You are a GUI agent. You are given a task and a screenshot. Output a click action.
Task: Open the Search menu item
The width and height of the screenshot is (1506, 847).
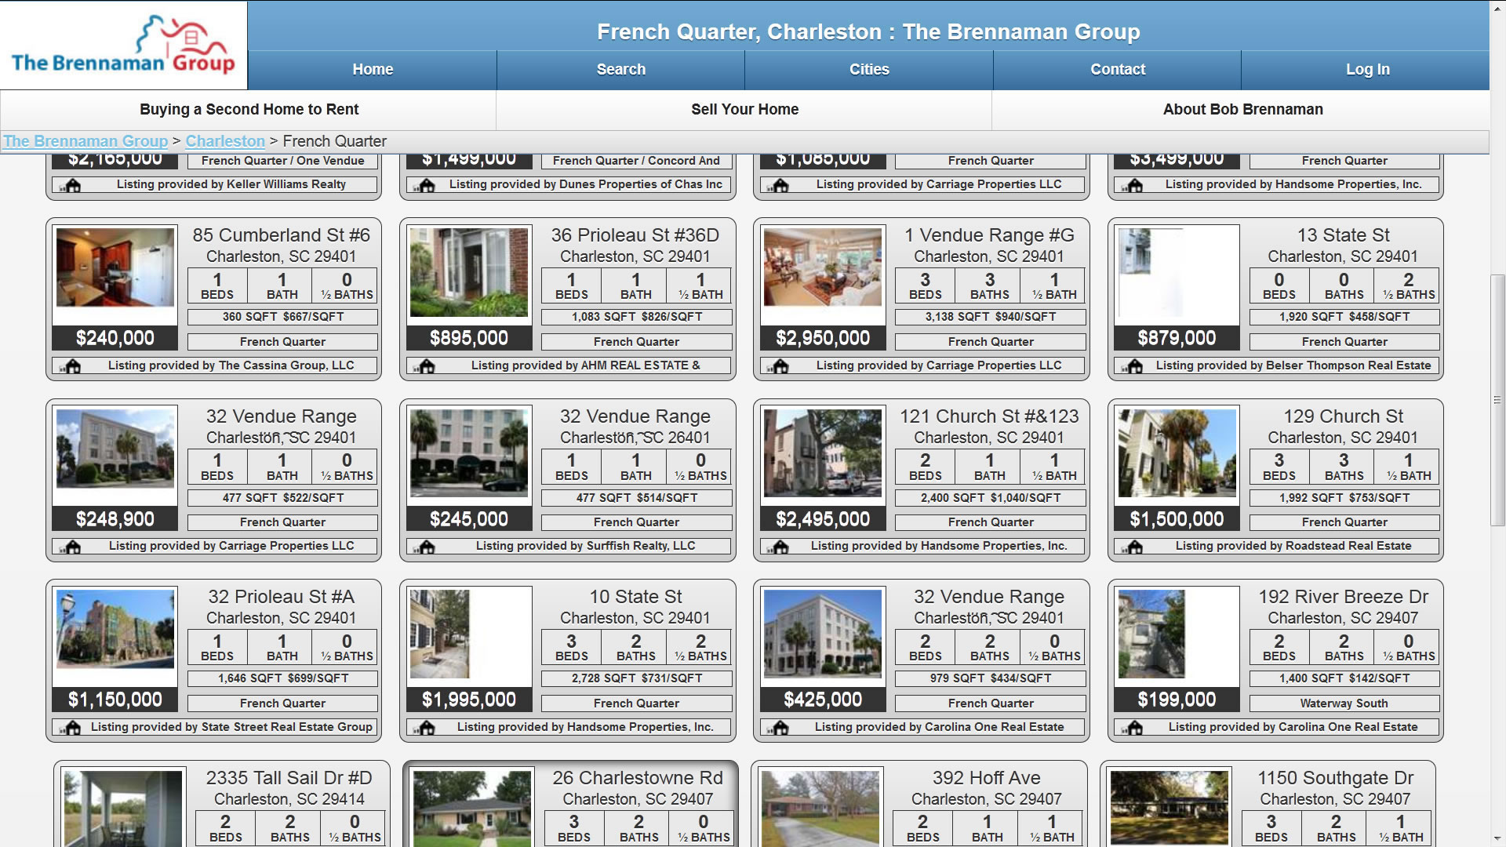[621, 70]
